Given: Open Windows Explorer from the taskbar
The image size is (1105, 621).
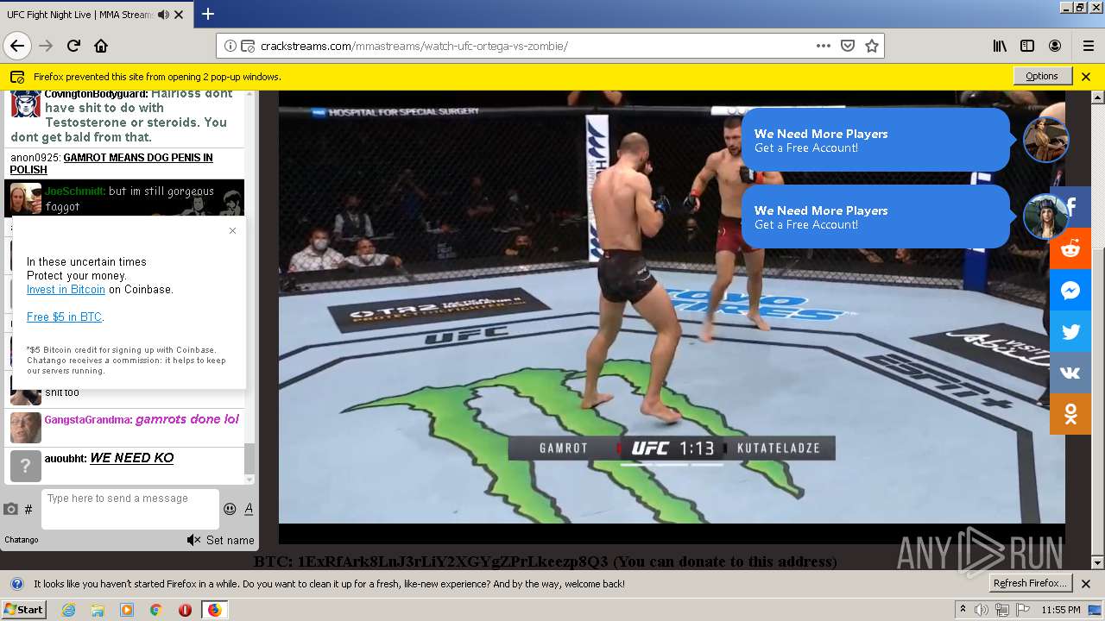Looking at the screenshot, I should coord(98,610).
